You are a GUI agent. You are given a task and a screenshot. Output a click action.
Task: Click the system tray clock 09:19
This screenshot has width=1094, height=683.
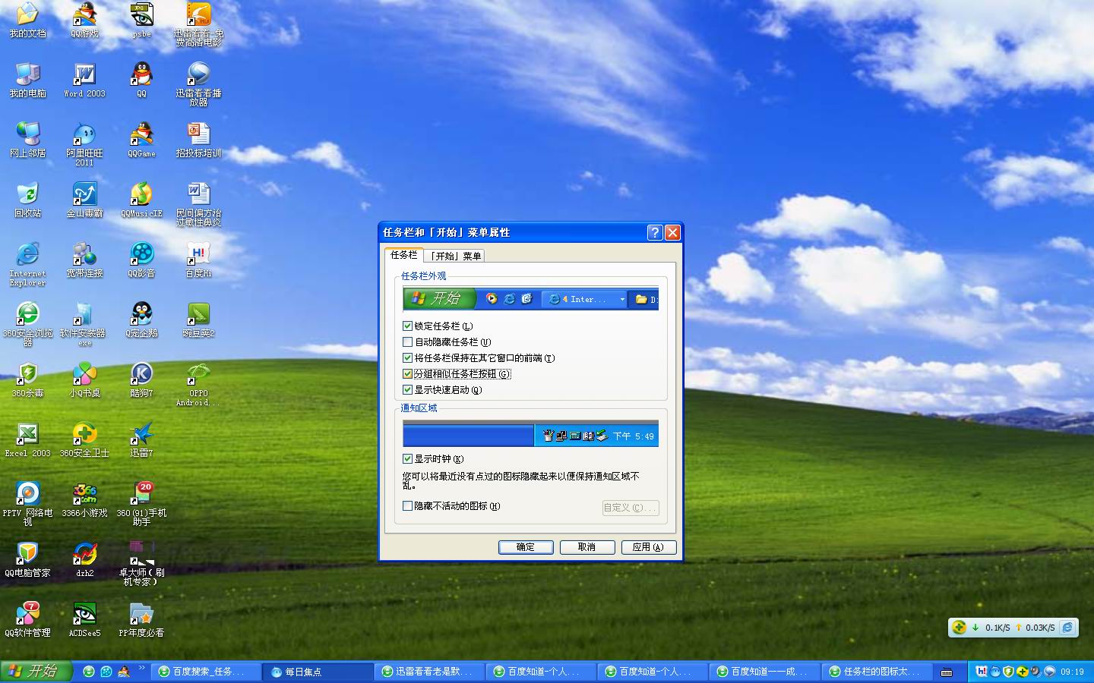[x=1072, y=672]
